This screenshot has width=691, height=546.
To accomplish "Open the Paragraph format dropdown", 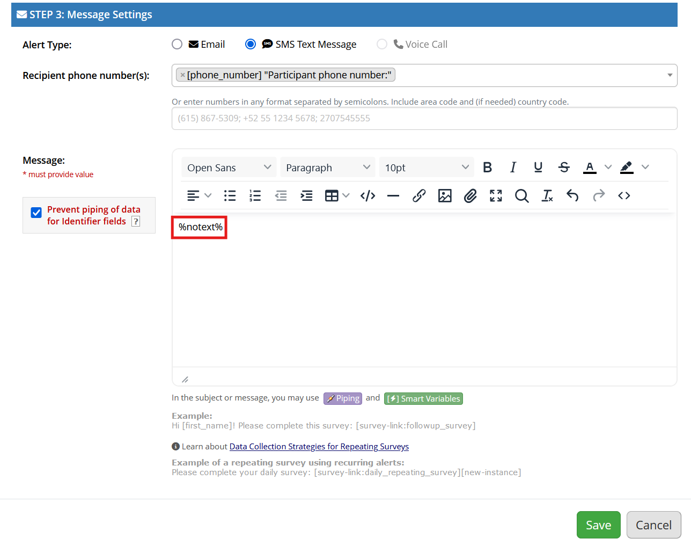I will tap(328, 168).
